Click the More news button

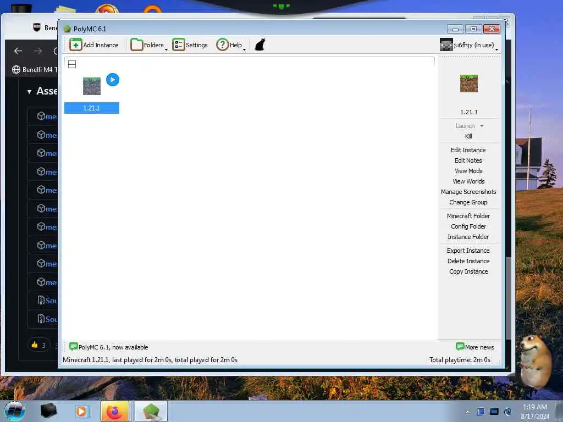click(475, 347)
